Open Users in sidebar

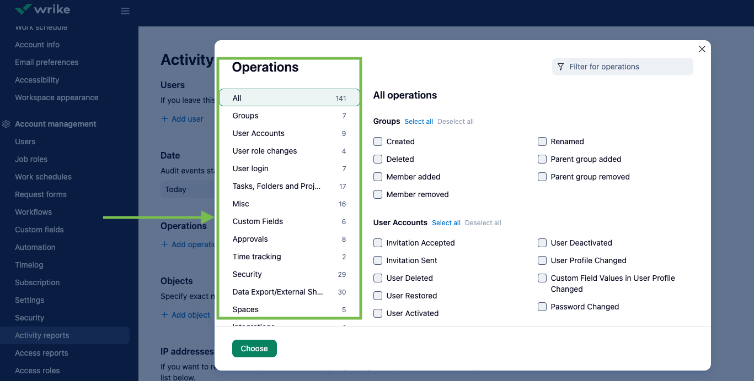(x=25, y=141)
